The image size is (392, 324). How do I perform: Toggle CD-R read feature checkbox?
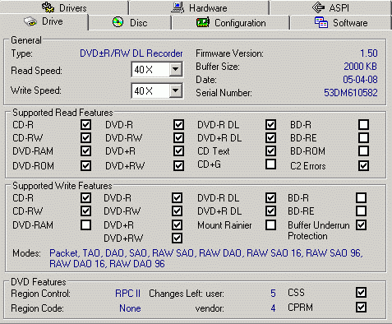(x=85, y=125)
